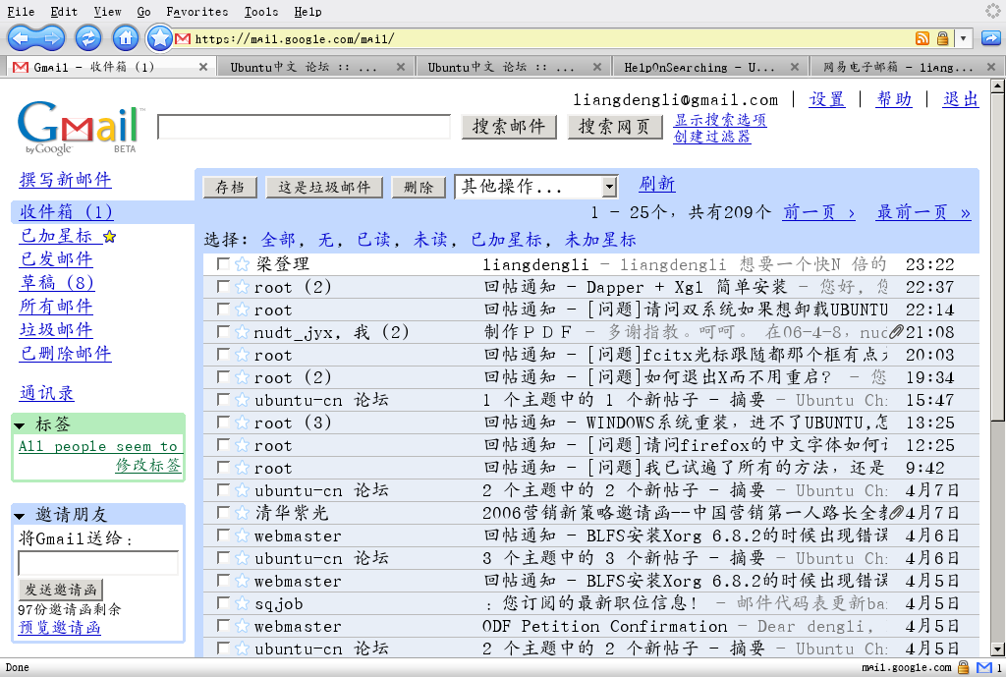
Task: Click the page vertical scrollbar thumb
Action: point(998,256)
